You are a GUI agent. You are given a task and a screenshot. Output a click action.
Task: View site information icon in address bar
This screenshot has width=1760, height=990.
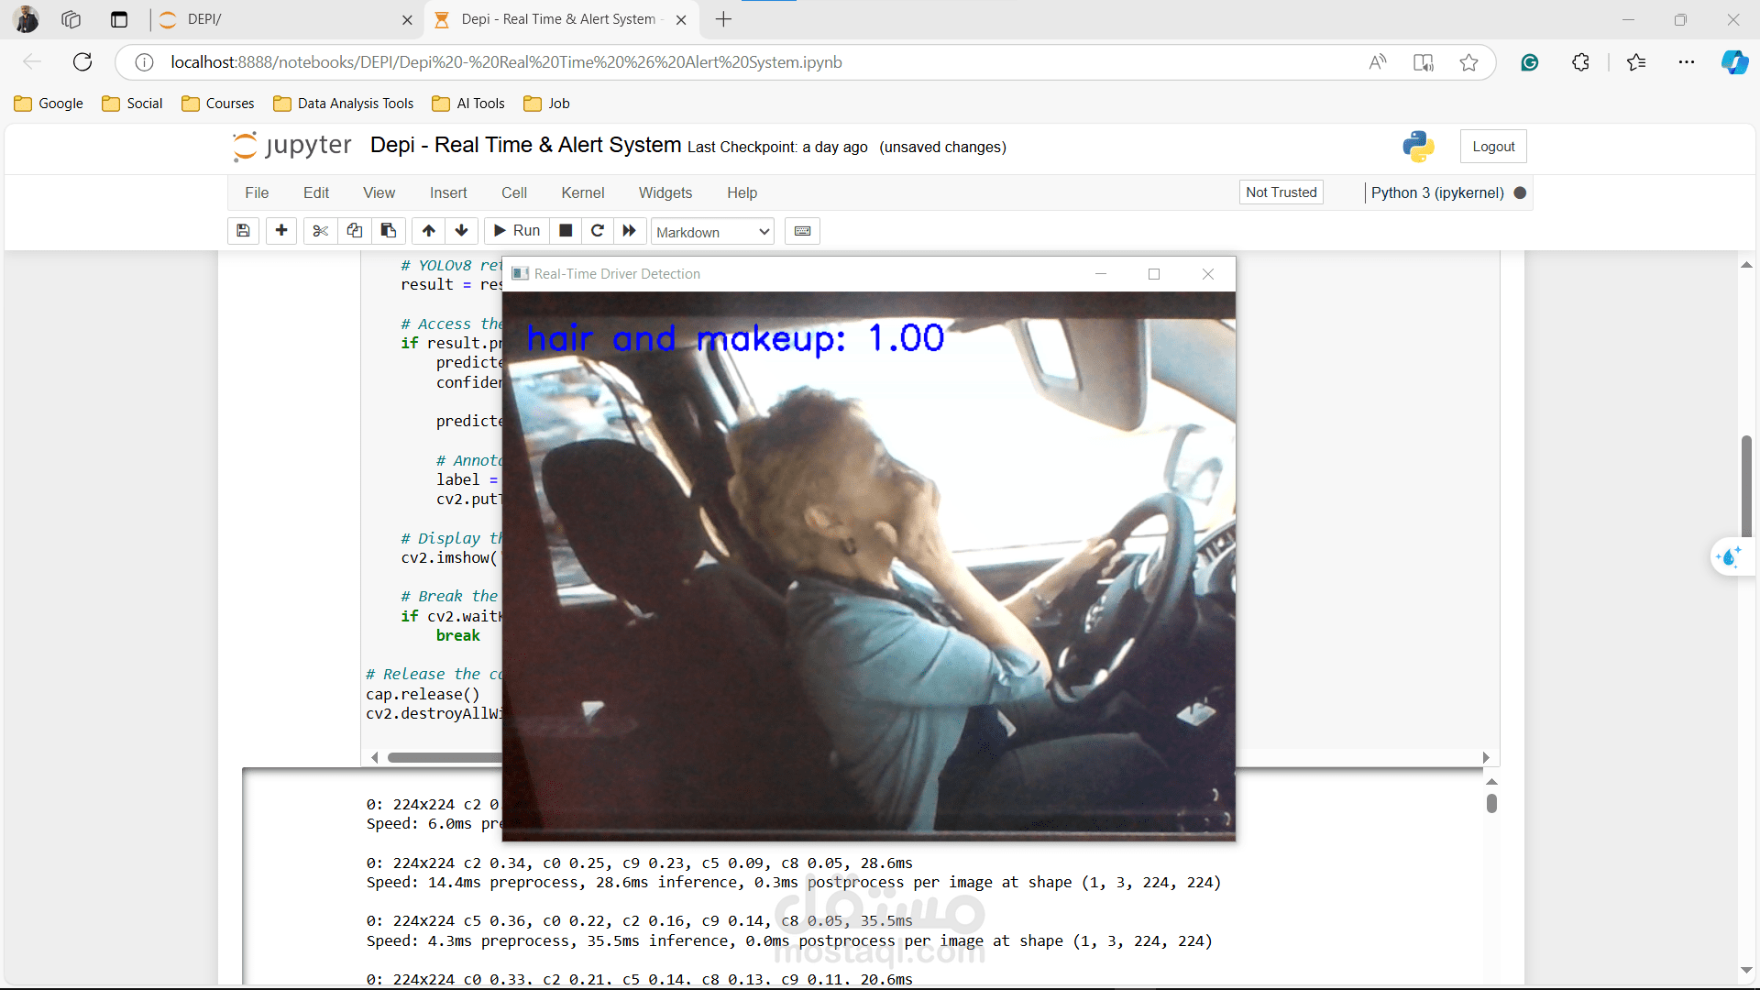[144, 61]
